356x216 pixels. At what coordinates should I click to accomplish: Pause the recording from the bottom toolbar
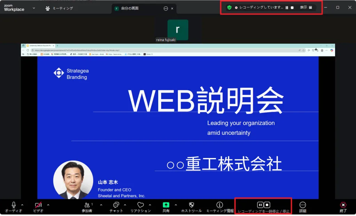click(x=260, y=205)
